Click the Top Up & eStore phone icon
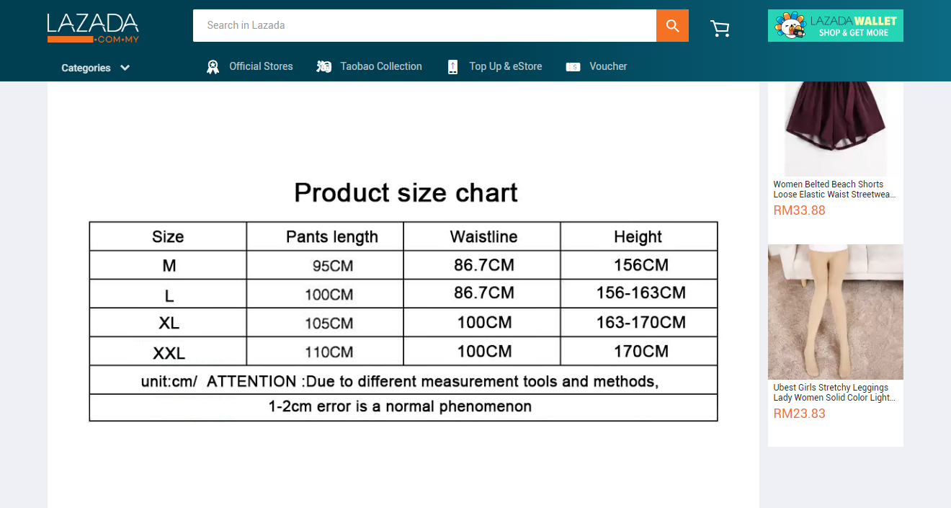 point(452,67)
